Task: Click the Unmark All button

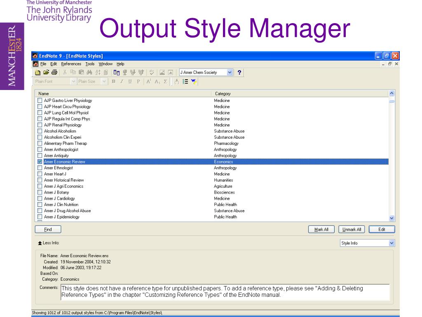Action: 352,229
